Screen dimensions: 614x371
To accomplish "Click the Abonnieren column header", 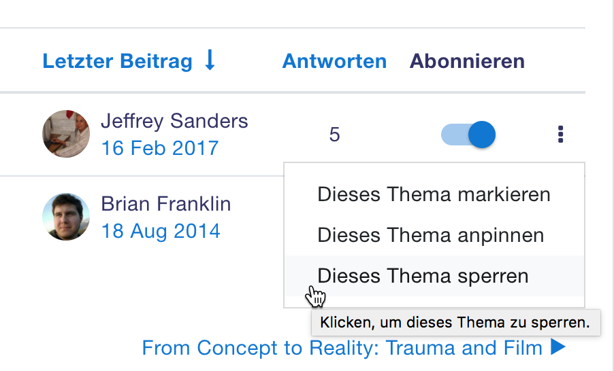I will click(x=466, y=61).
